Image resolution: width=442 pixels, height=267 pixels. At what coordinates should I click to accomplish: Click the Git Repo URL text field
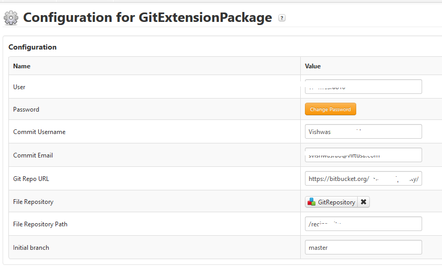click(x=363, y=178)
